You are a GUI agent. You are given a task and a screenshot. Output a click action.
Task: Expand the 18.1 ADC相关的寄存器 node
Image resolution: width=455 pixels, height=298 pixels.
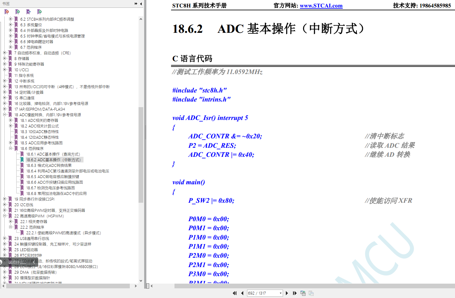point(11,120)
